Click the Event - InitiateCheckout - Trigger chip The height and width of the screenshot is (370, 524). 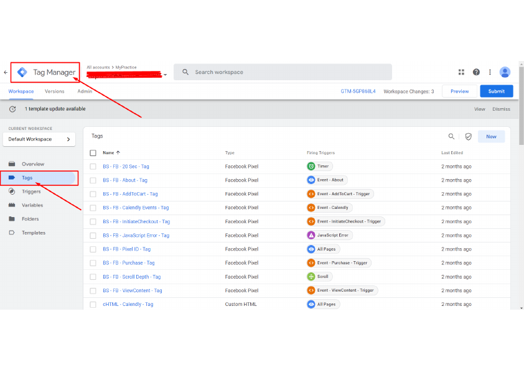(x=346, y=221)
